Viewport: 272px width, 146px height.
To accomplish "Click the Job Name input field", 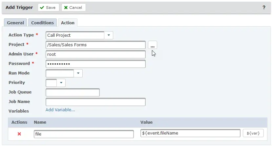I will click(x=95, y=102).
